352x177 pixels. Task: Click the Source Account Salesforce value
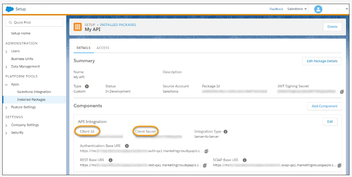[170, 91]
